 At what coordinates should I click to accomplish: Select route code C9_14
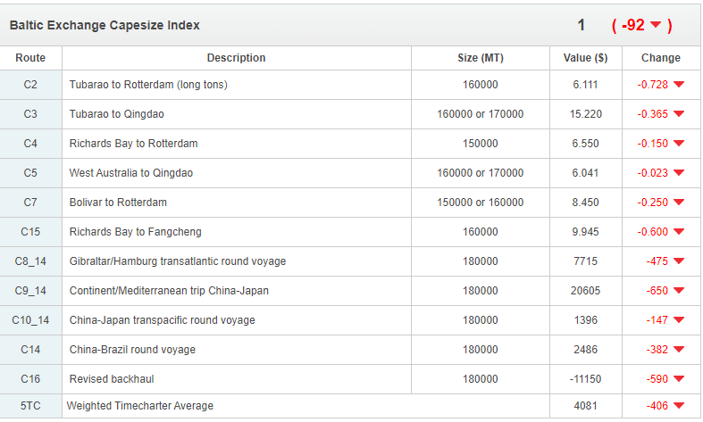[x=30, y=291]
